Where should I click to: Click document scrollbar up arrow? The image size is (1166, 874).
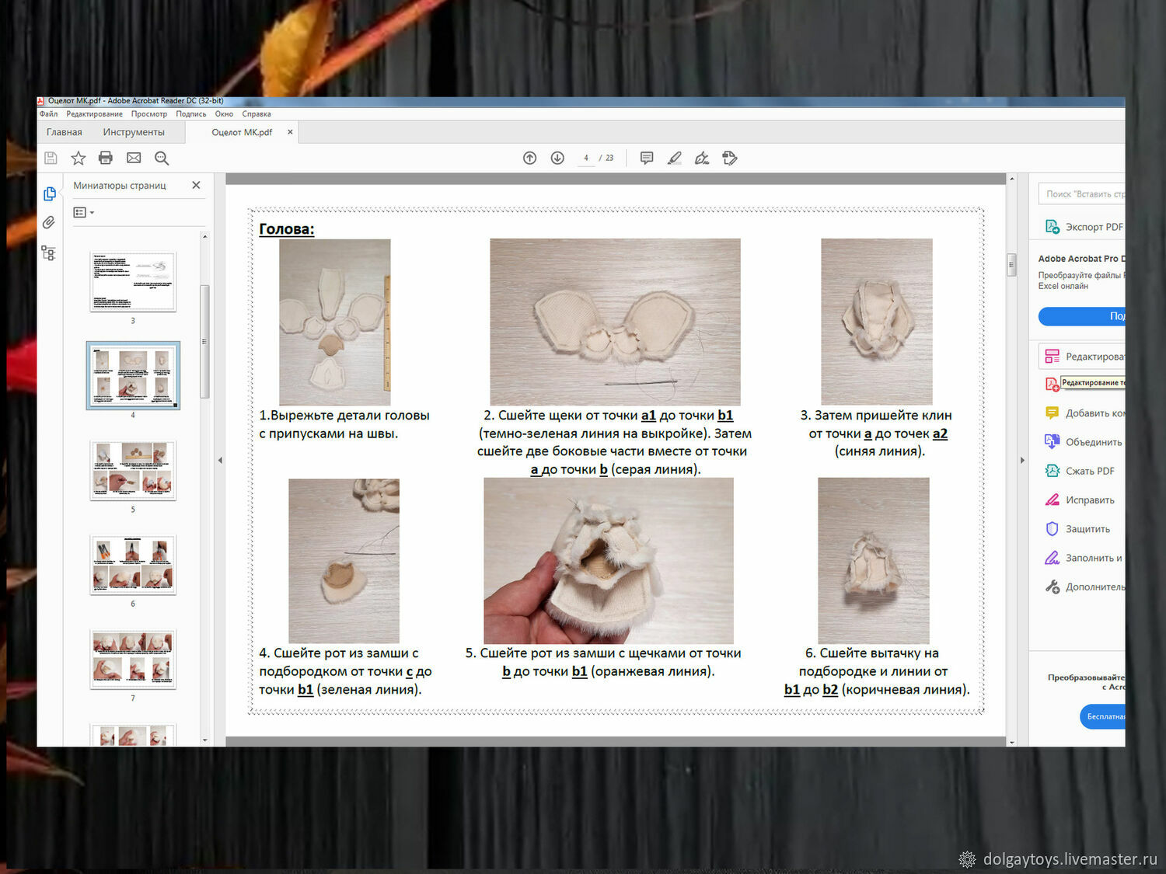click(1011, 179)
